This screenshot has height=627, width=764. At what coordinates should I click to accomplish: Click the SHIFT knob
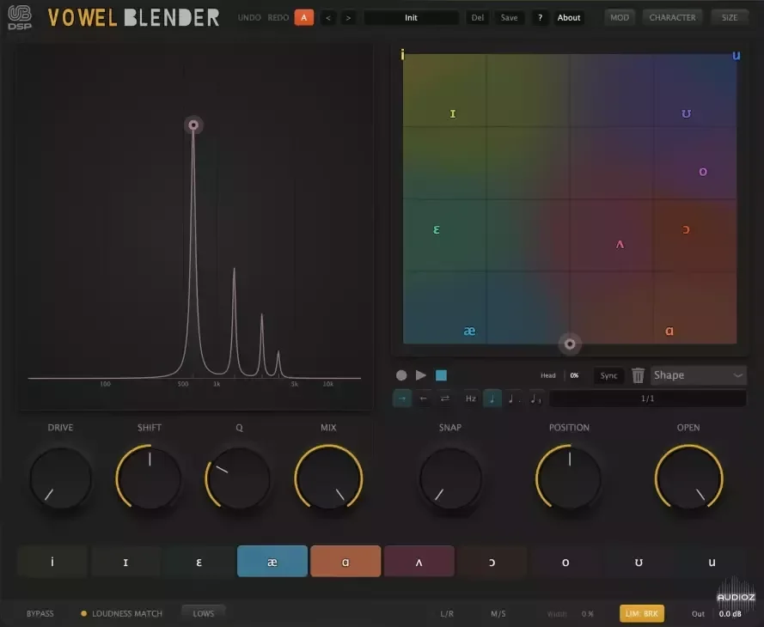(149, 478)
